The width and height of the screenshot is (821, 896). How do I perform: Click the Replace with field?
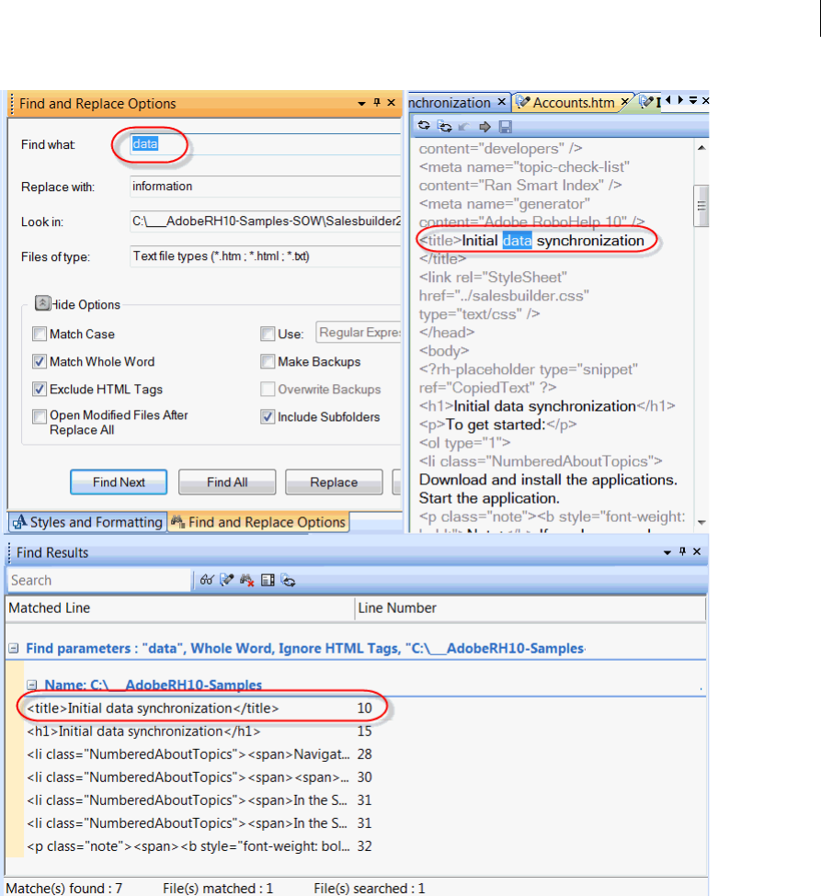(x=266, y=187)
